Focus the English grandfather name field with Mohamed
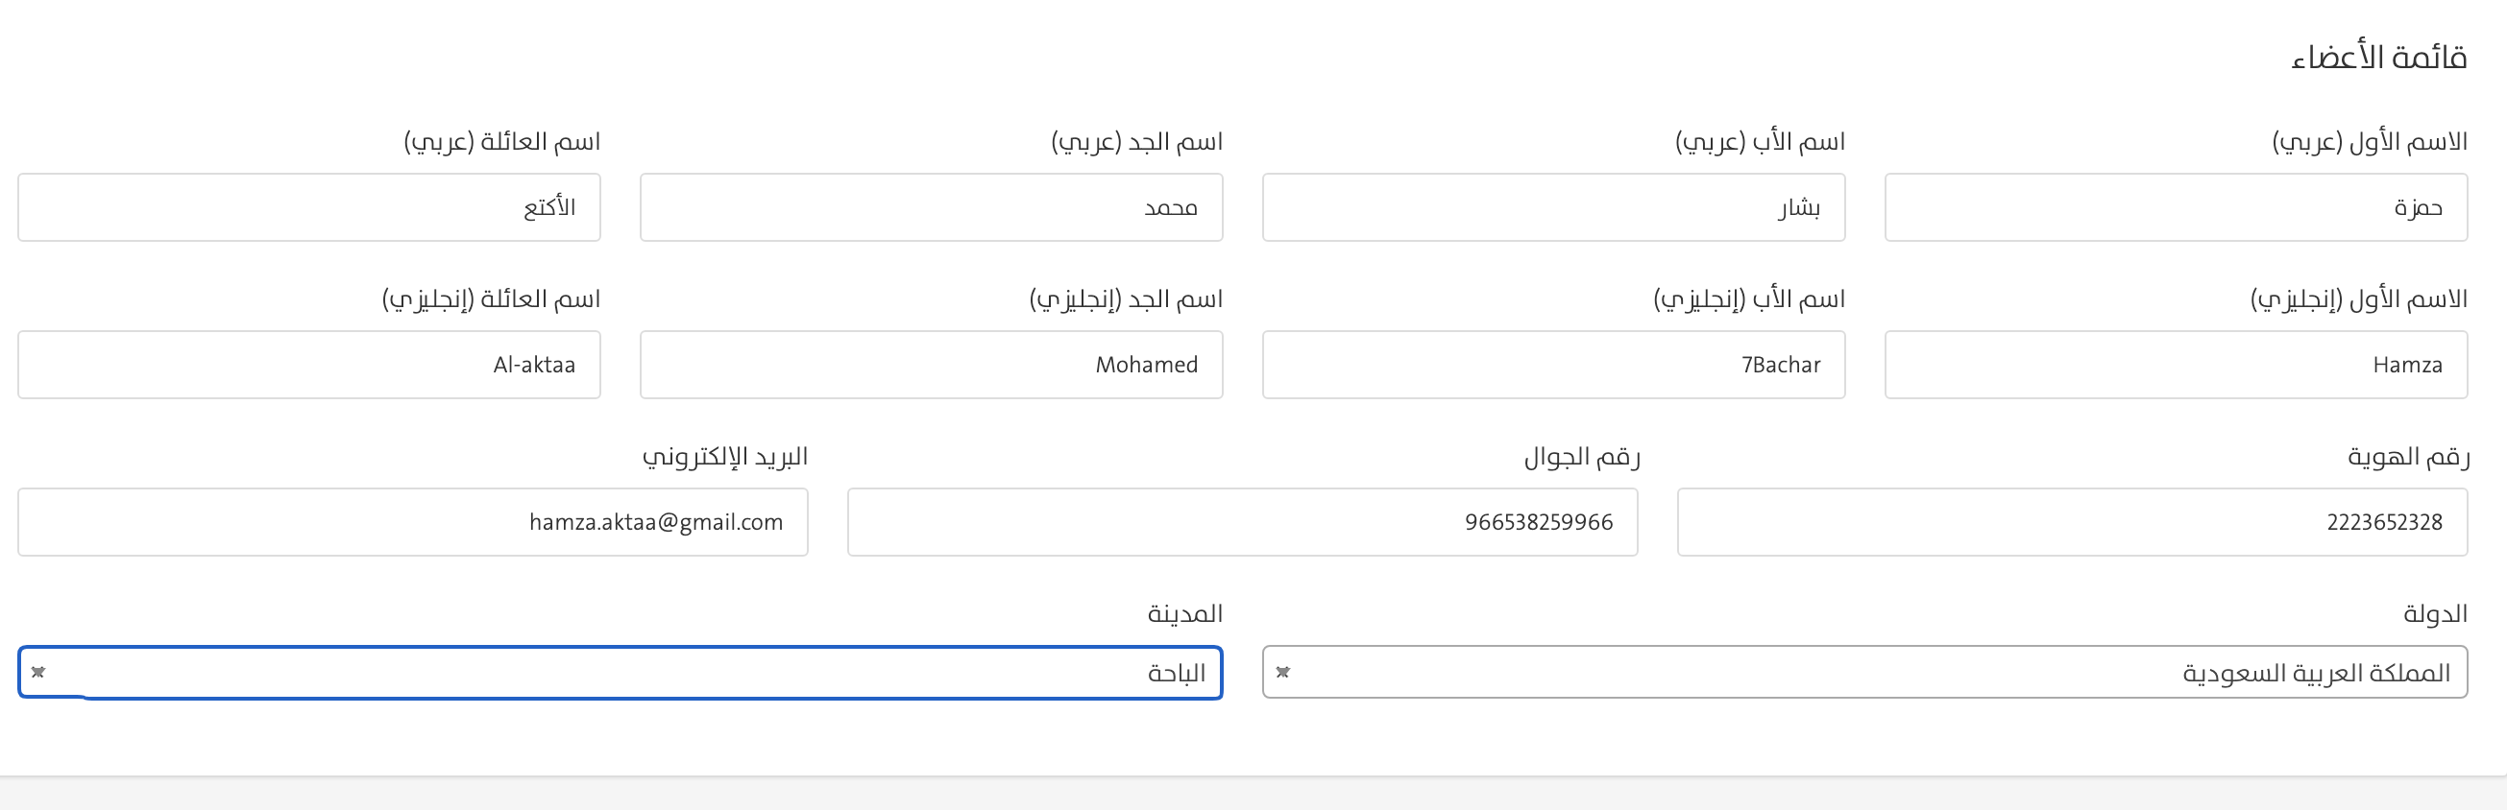 pos(931,365)
